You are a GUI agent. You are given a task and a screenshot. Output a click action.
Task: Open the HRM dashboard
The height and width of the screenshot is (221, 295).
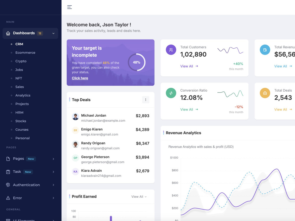point(19,113)
